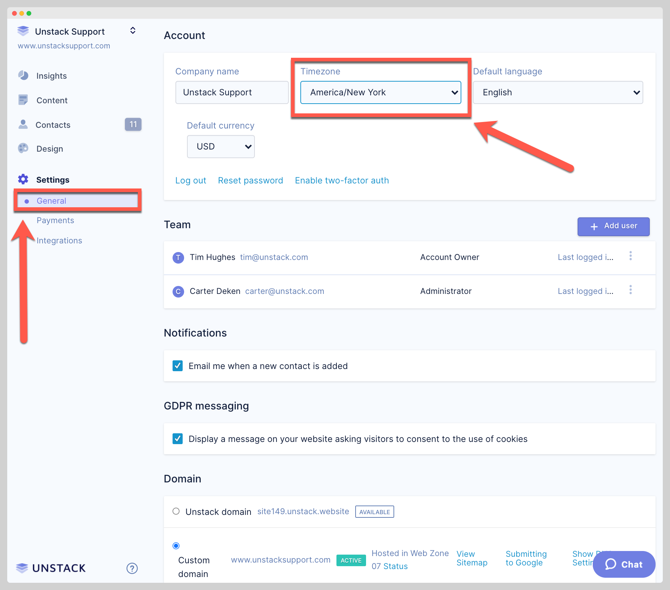Disable the GDPR cookie consent message checkbox
This screenshot has height=590, width=670.
[178, 439]
